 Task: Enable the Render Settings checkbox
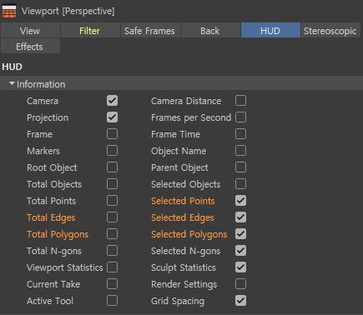click(x=240, y=284)
